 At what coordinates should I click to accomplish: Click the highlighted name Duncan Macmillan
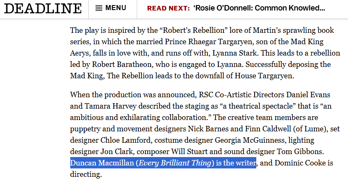[x=102, y=163]
